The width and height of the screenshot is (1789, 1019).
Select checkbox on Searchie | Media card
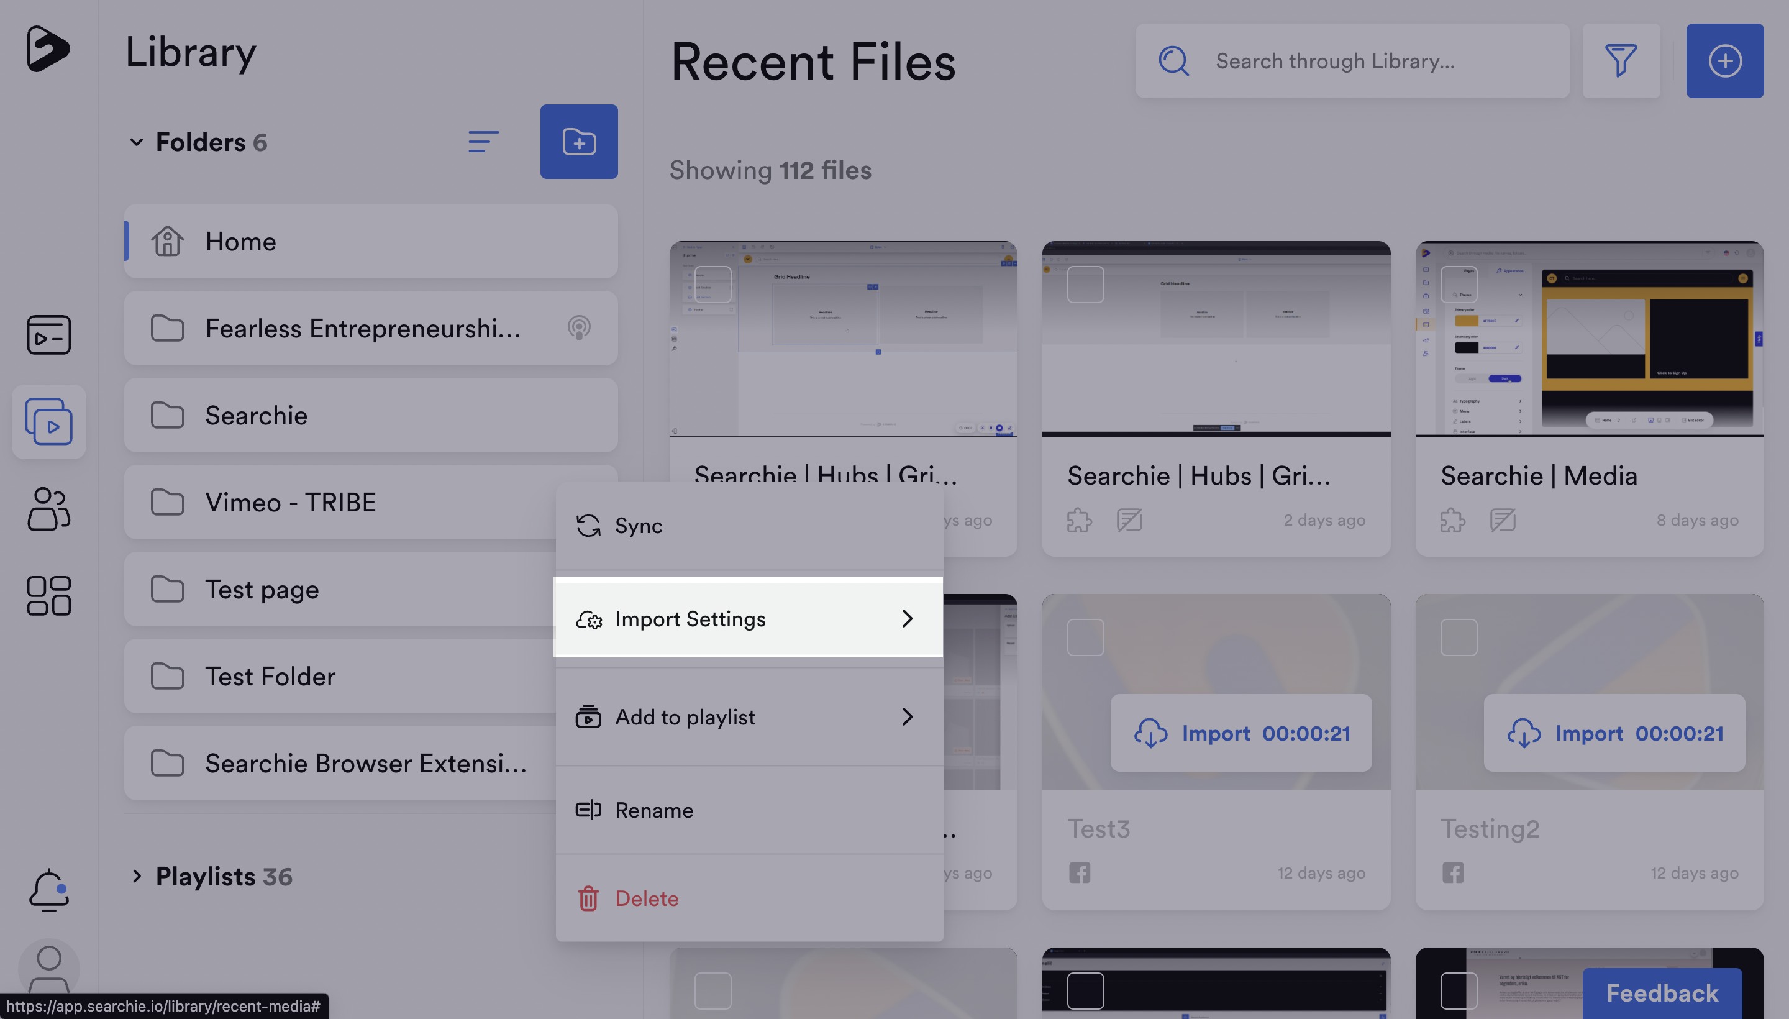tap(1459, 284)
